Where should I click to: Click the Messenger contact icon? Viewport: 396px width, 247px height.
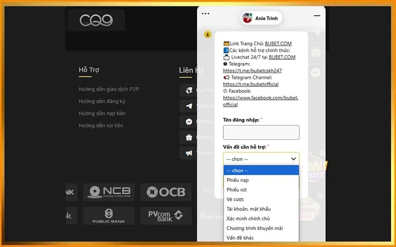click(189, 122)
